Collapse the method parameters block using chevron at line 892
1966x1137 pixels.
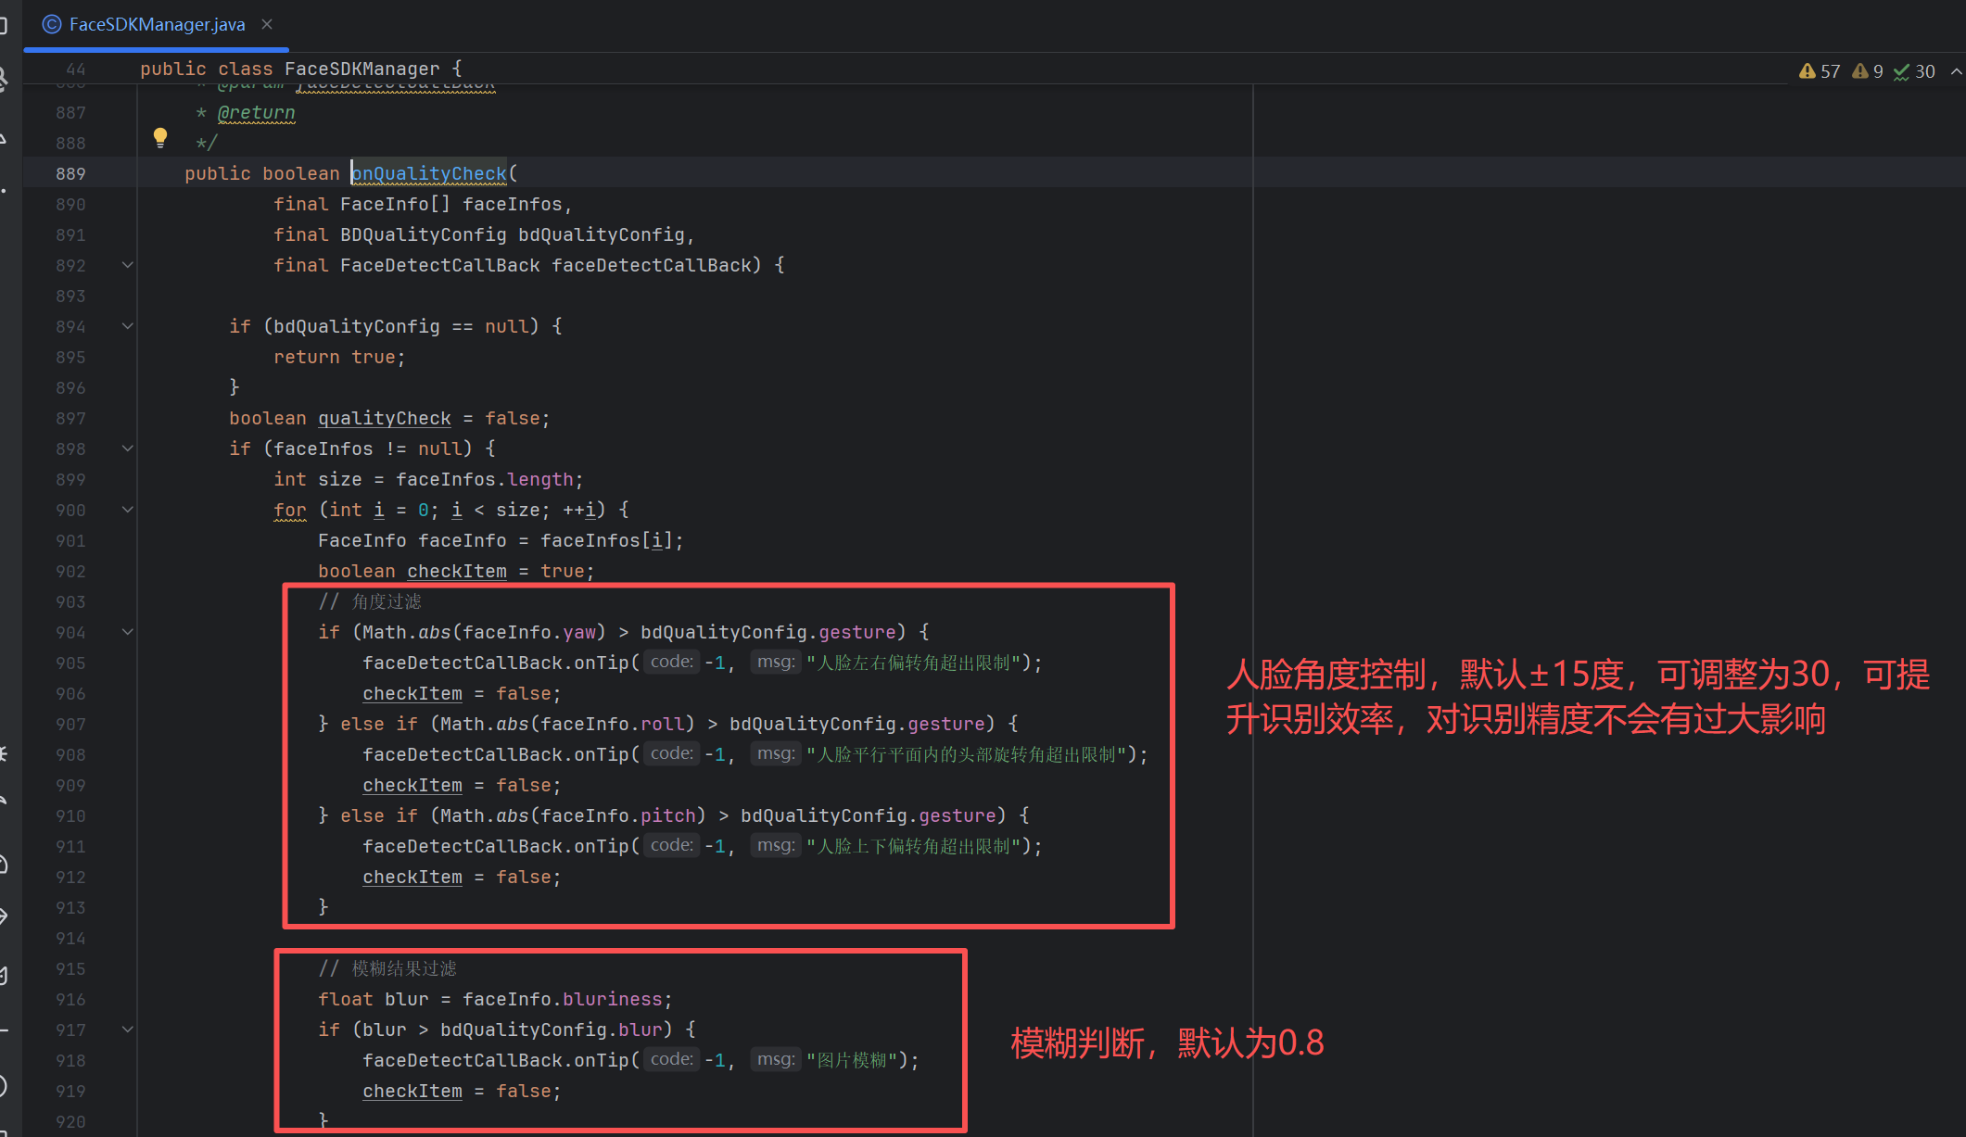[x=128, y=264]
